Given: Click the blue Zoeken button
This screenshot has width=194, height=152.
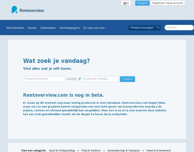Looking at the screenshot, I should 127,79.
